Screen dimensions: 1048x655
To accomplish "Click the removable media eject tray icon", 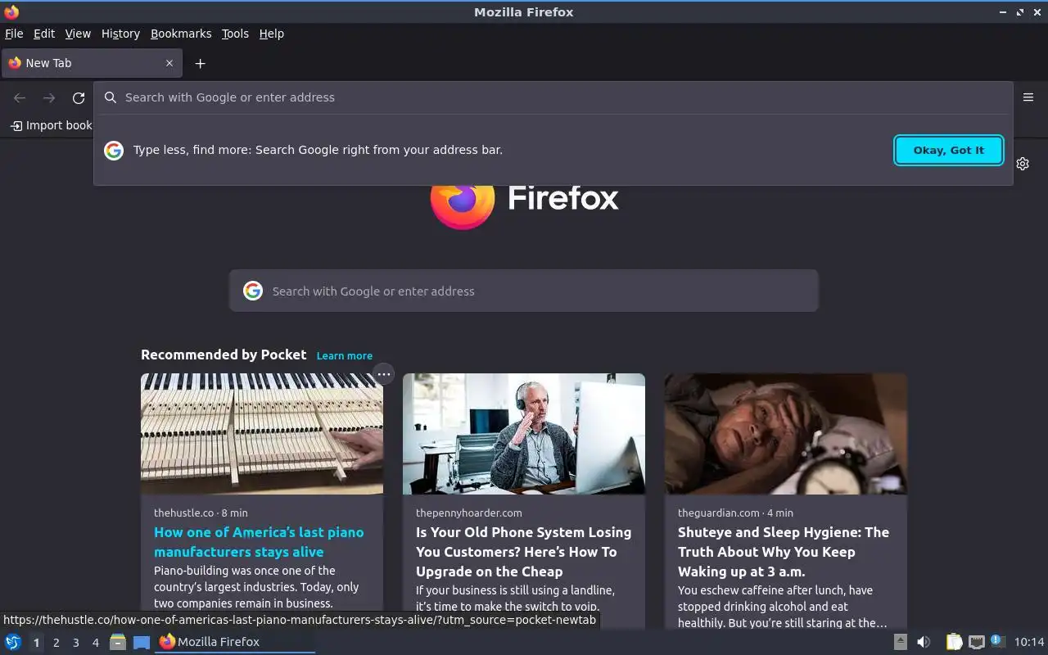I will [901, 642].
